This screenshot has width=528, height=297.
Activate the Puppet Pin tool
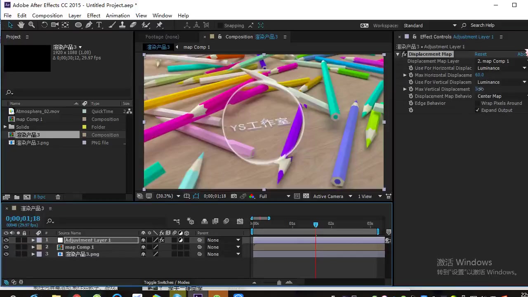coord(159,25)
